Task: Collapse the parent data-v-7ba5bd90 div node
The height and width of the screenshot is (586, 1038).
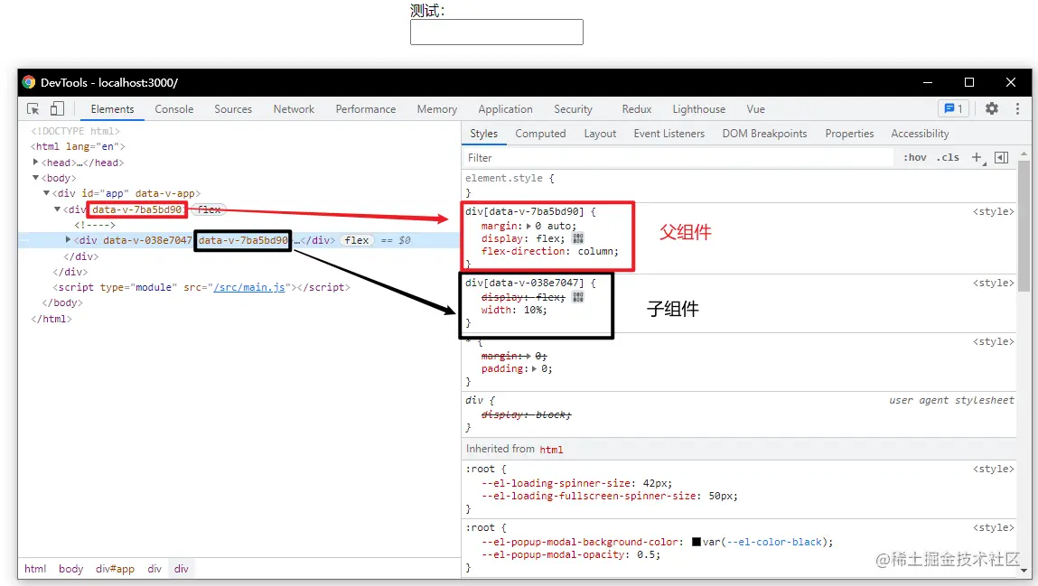Action: coord(57,209)
